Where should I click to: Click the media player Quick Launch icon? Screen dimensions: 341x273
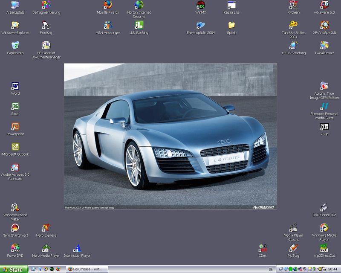coord(46,269)
